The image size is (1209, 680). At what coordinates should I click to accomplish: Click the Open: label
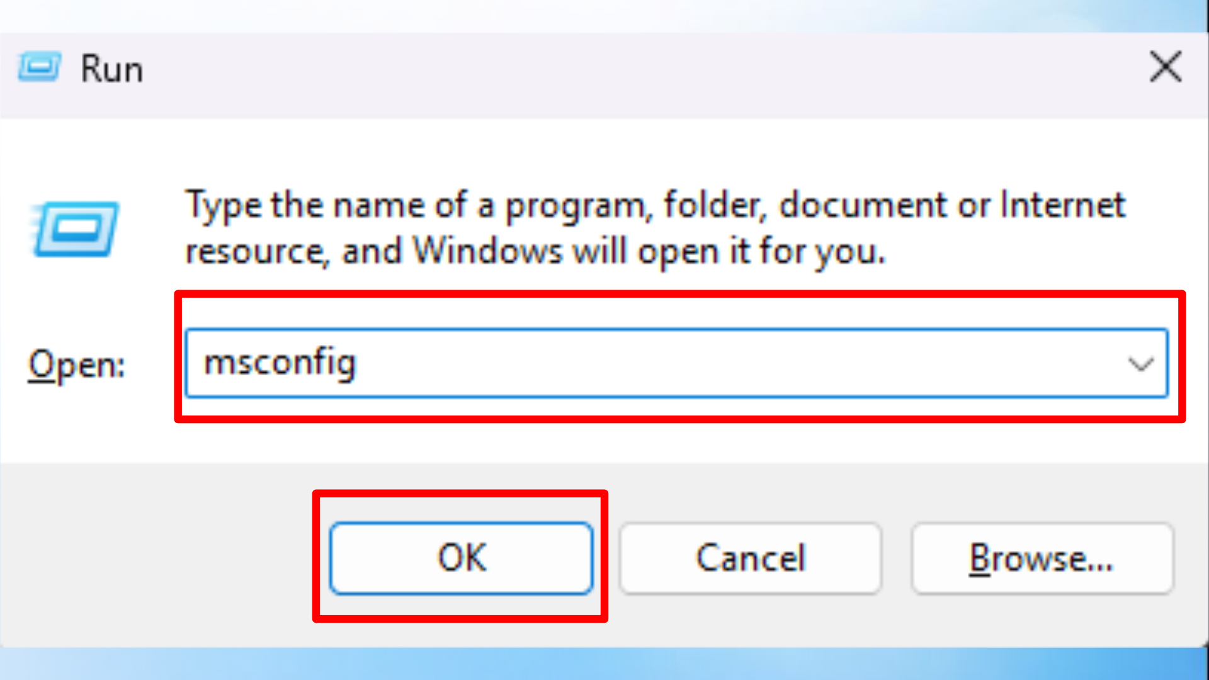[75, 364]
